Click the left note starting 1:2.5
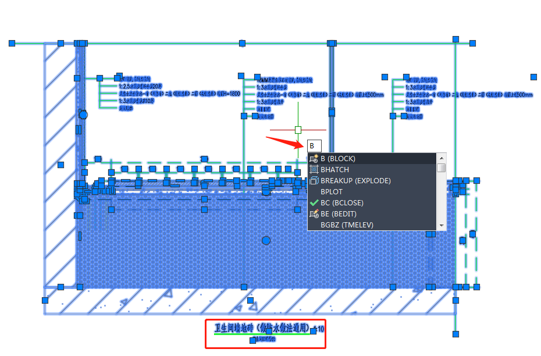The width and height of the screenshot is (541, 356). click(140, 86)
